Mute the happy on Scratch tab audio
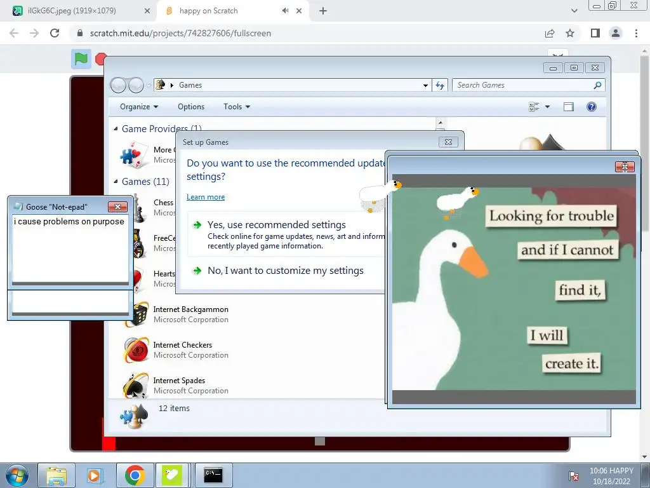 (285, 11)
